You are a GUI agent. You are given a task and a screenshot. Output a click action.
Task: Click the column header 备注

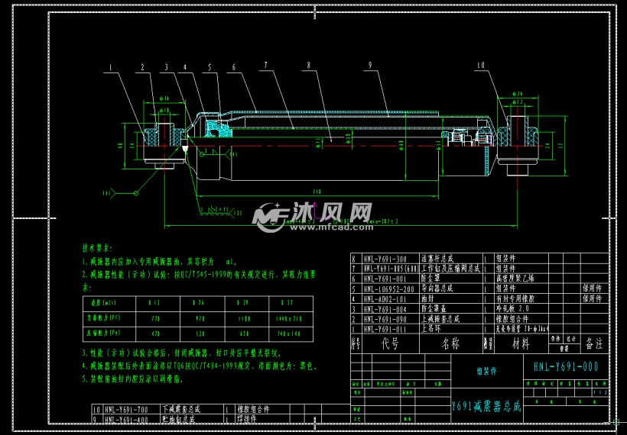pyautogui.click(x=594, y=343)
